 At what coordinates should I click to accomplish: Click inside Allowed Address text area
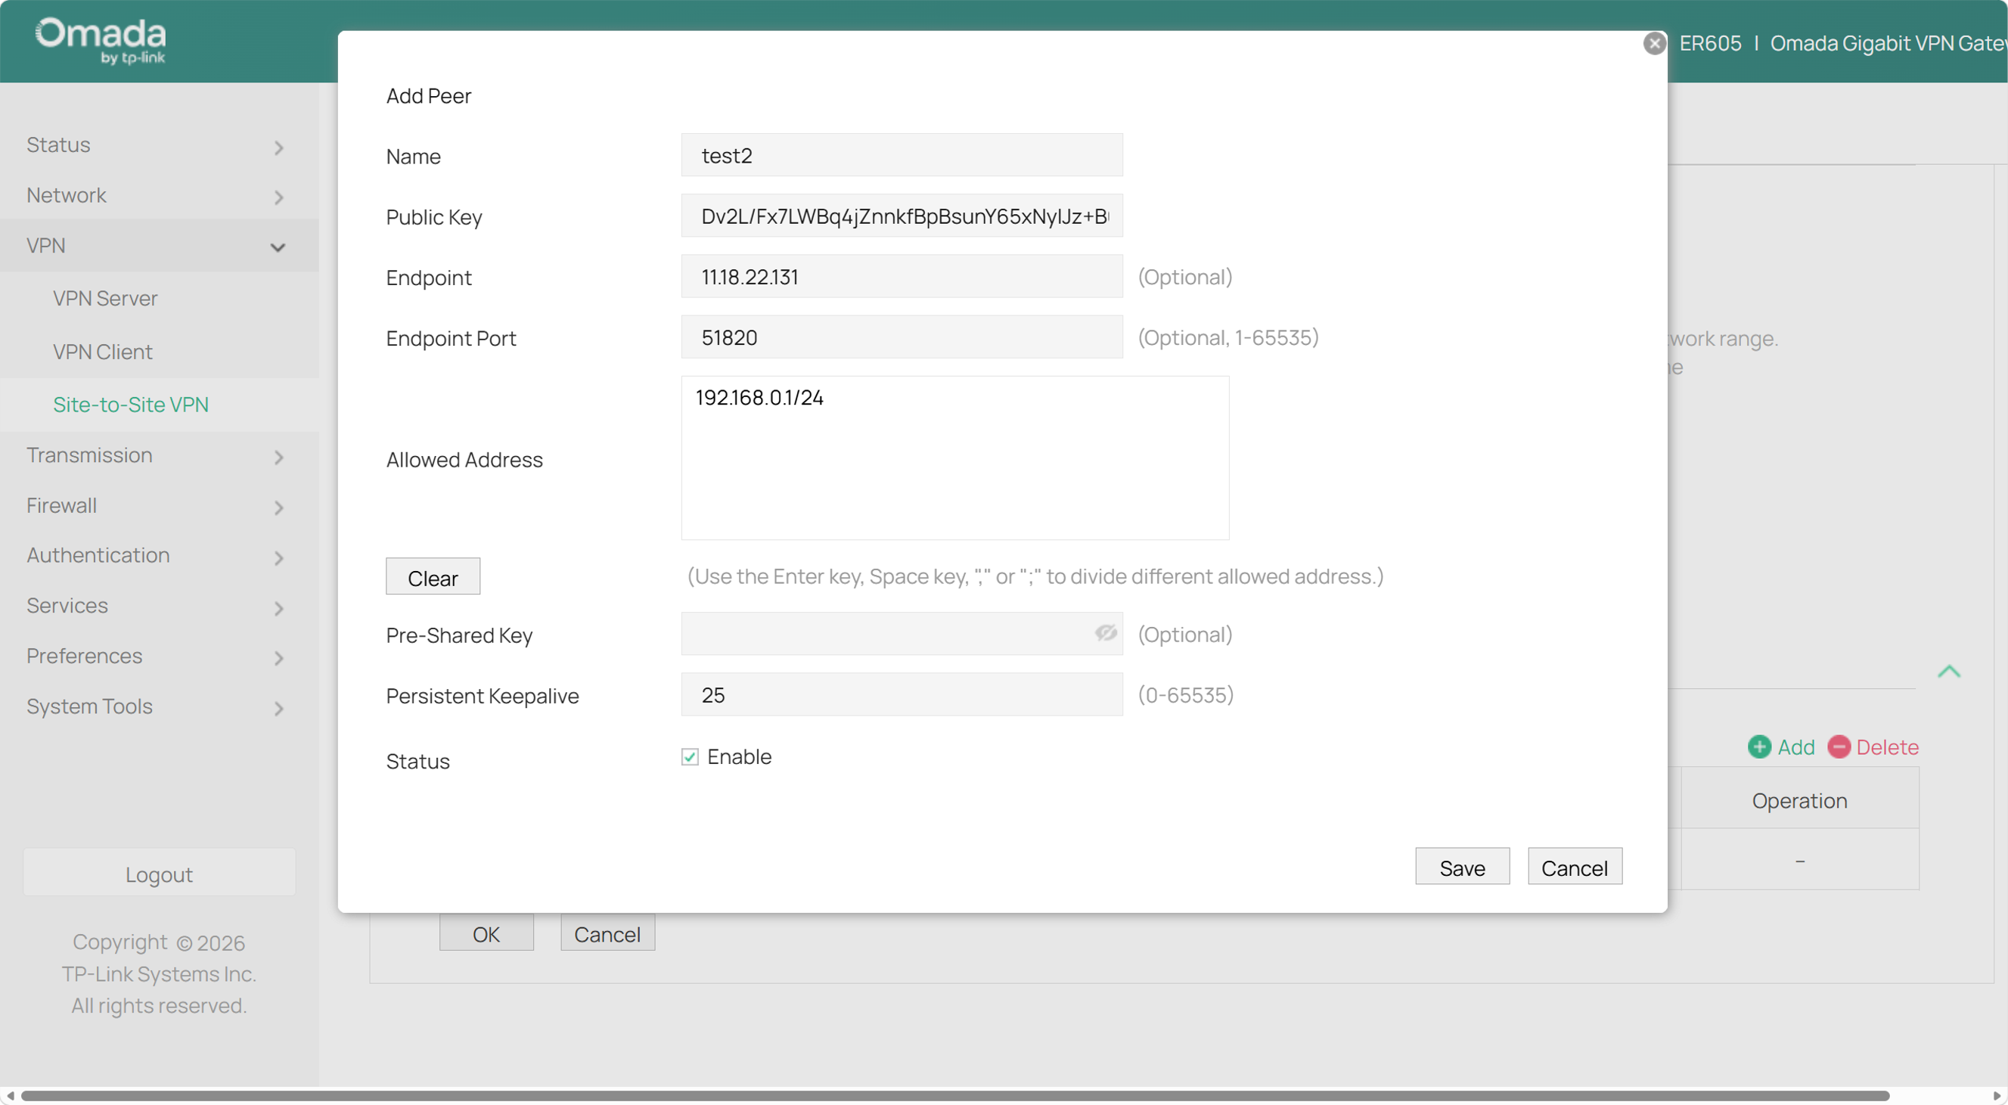pyautogui.click(x=955, y=458)
